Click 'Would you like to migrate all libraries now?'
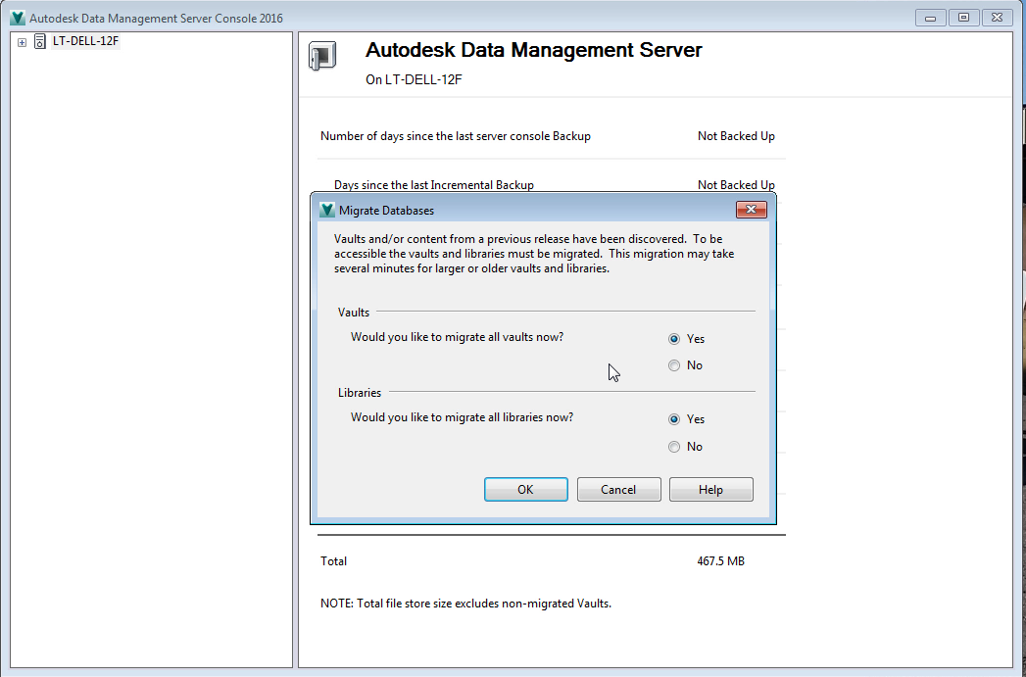 point(462,417)
